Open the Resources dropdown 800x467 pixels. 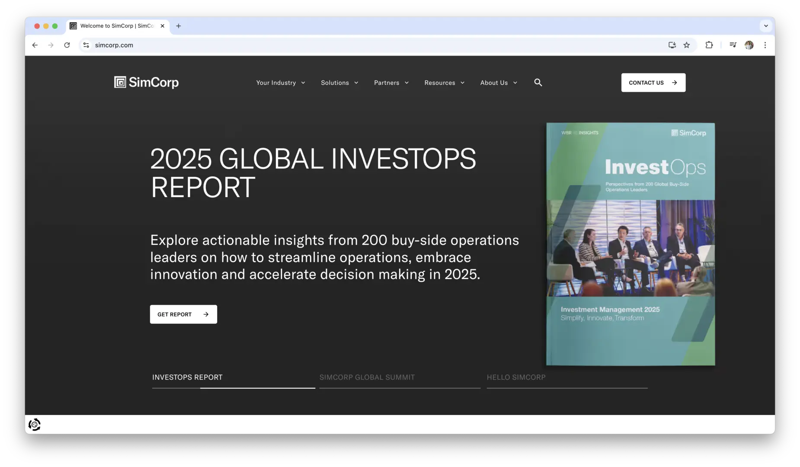pyautogui.click(x=444, y=83)
